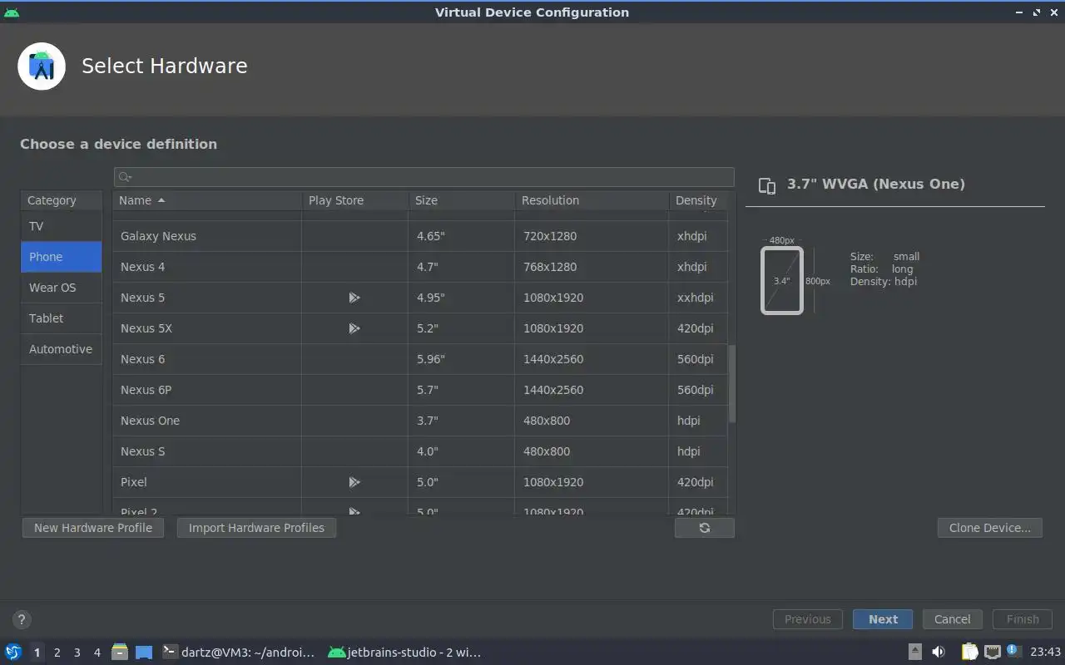1065x665 pixels.
Task: Click the Play Store icon in Pixel row
Action: (354, 482)
